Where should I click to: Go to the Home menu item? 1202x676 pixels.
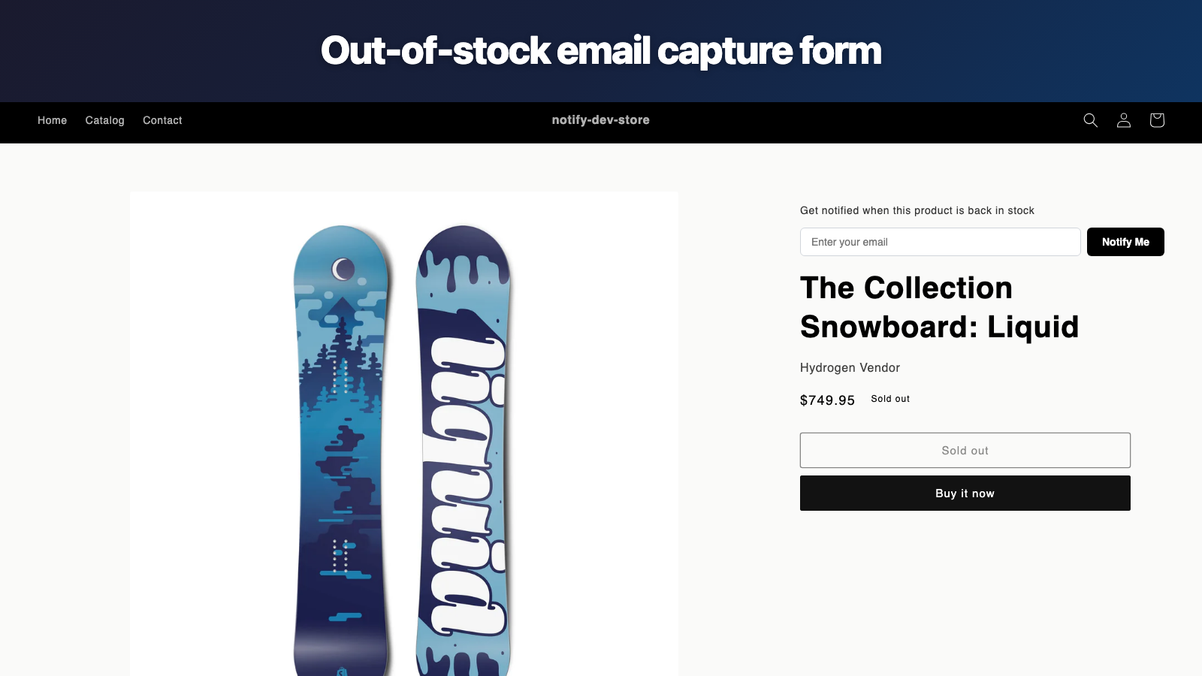click(52, 120)
